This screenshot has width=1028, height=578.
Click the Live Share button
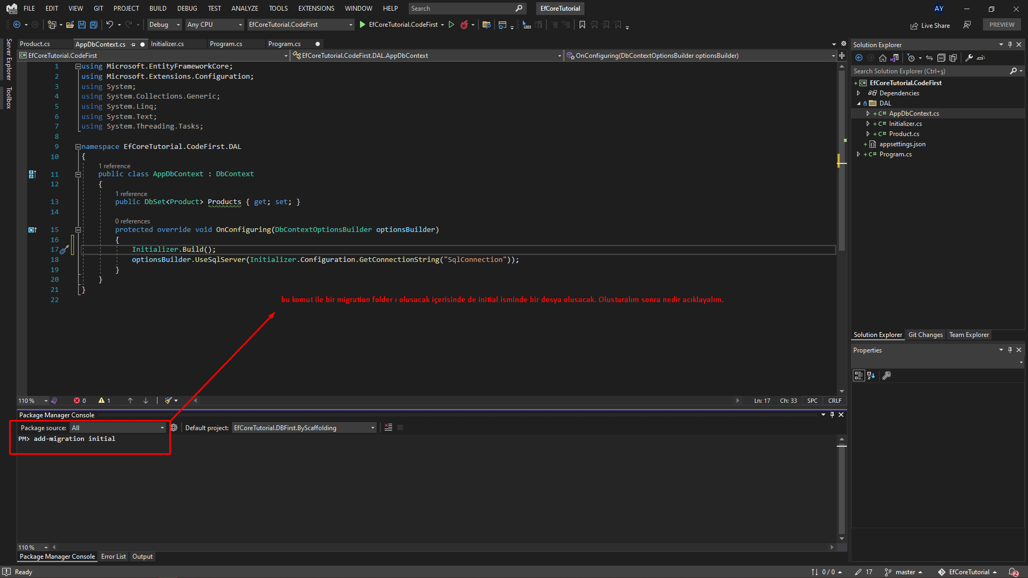click(931, 25)
